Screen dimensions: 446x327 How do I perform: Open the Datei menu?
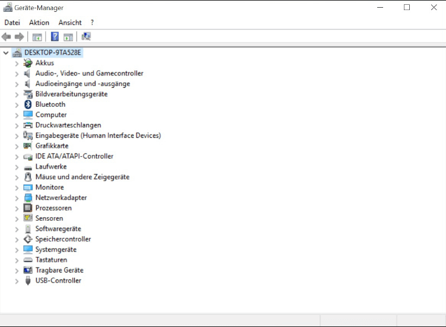pyautogui.click(x=12, y=23)
